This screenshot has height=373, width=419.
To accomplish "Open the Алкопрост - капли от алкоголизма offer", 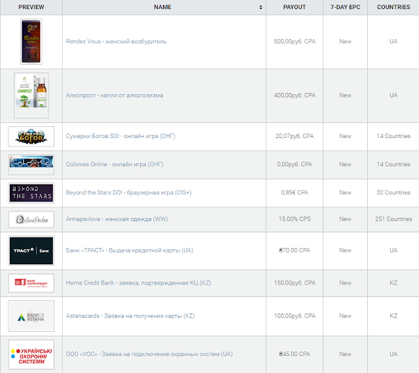I will click(115, 96).
